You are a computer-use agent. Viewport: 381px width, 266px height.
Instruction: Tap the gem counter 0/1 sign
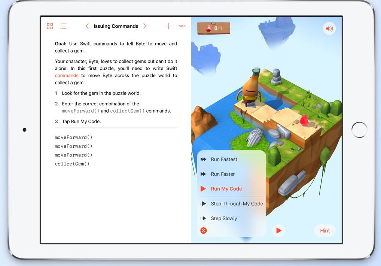[214, 28]
